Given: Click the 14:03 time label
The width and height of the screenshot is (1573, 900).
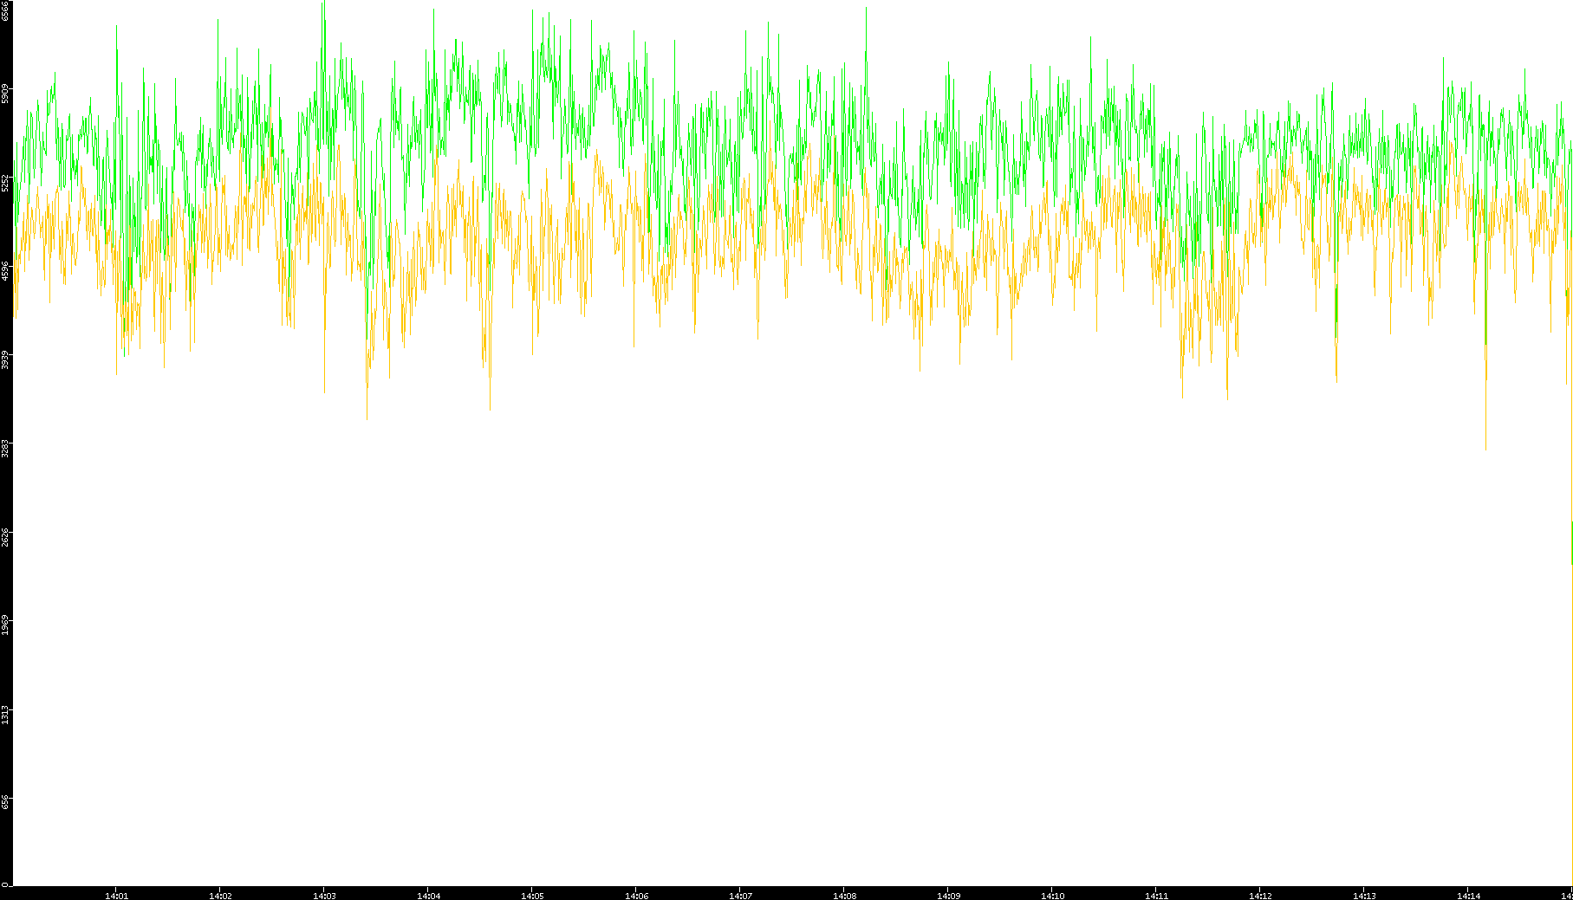Looking at the screenshot, I should (324, 896).
